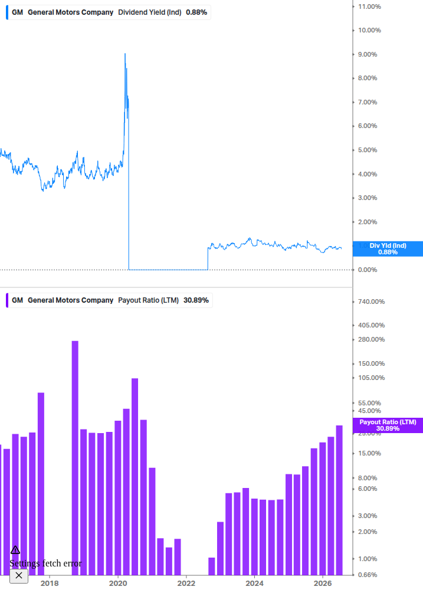423x593 pixels.
Task: Click the 5.00% label on the yield axis
Action: [368, 150]
